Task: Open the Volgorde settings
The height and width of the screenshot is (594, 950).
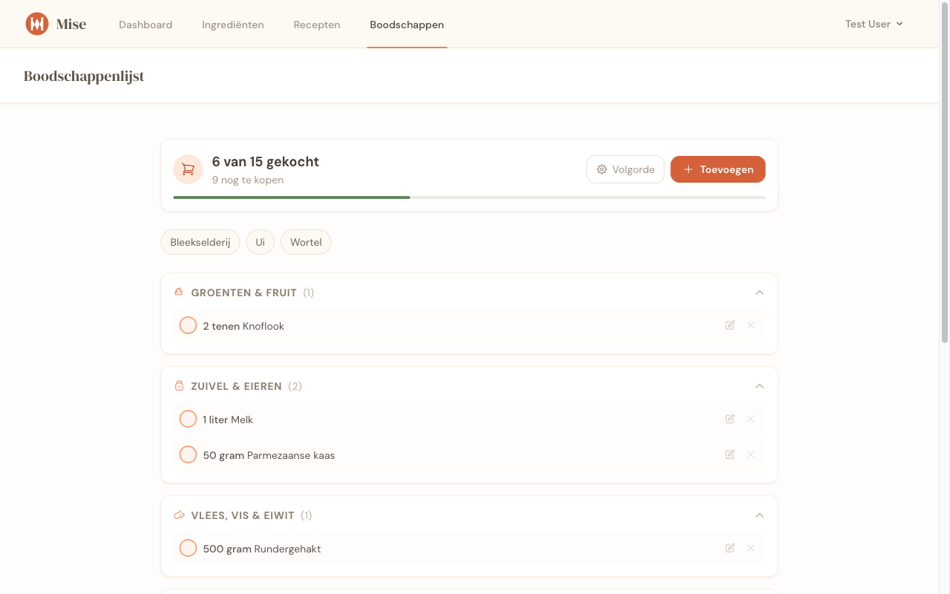Action: [625, 169]
